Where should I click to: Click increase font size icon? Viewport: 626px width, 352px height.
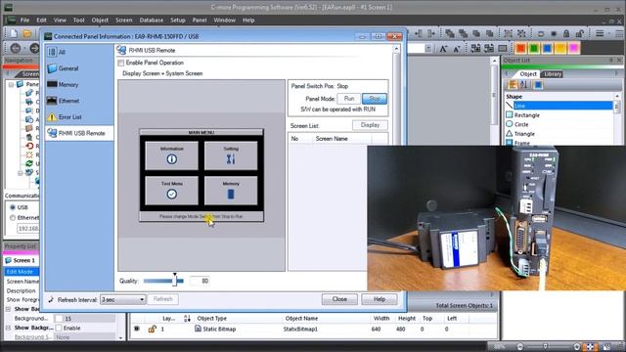pyautogui.click(x=443, y=49)
